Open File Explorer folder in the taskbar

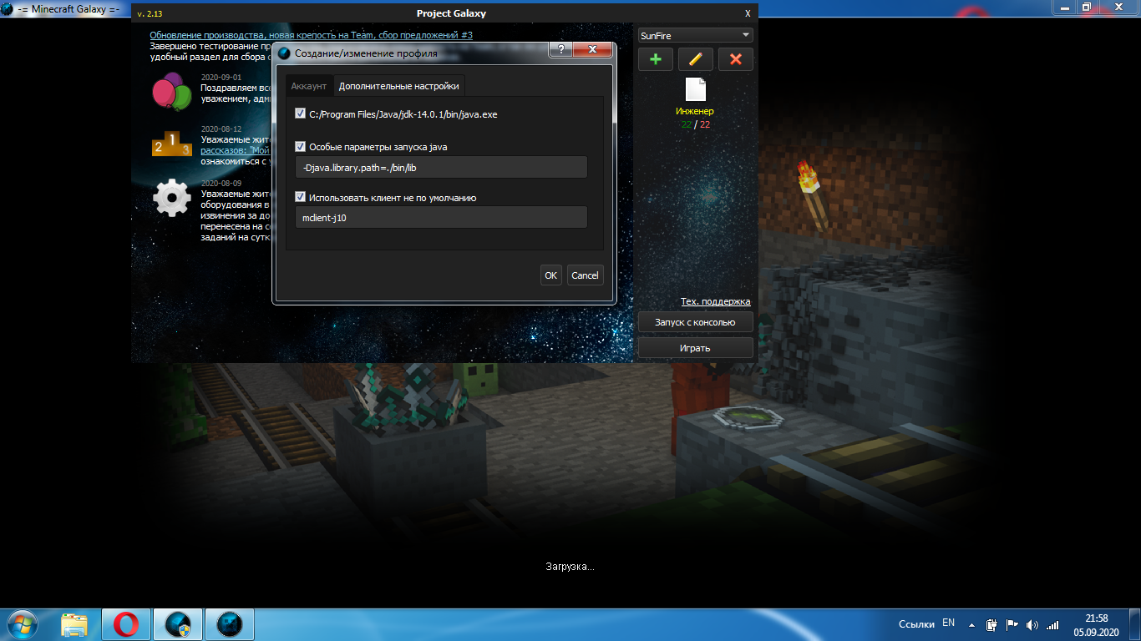[74, 624]
